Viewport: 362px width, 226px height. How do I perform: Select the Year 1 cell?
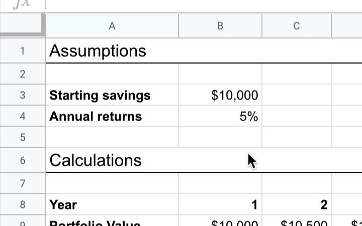pyautogui.click(x=220, y=204)
